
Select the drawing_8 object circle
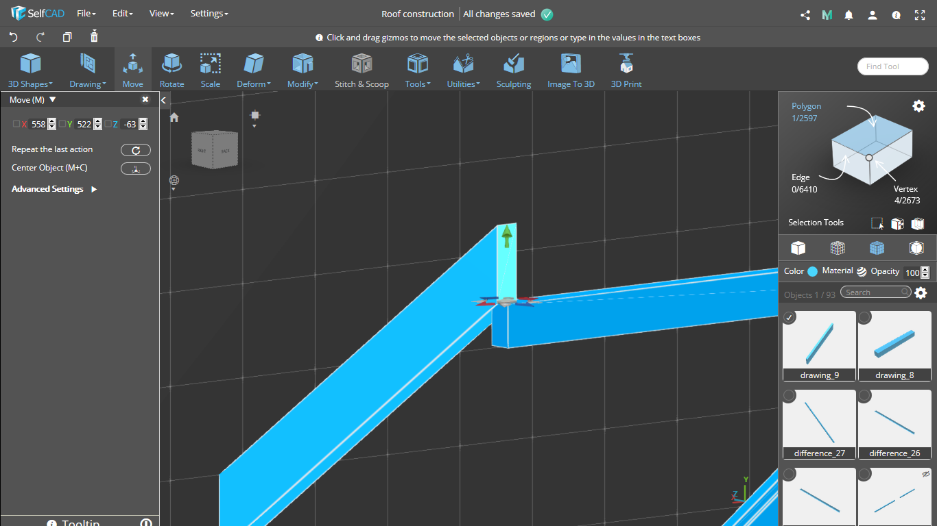(865, 317)
